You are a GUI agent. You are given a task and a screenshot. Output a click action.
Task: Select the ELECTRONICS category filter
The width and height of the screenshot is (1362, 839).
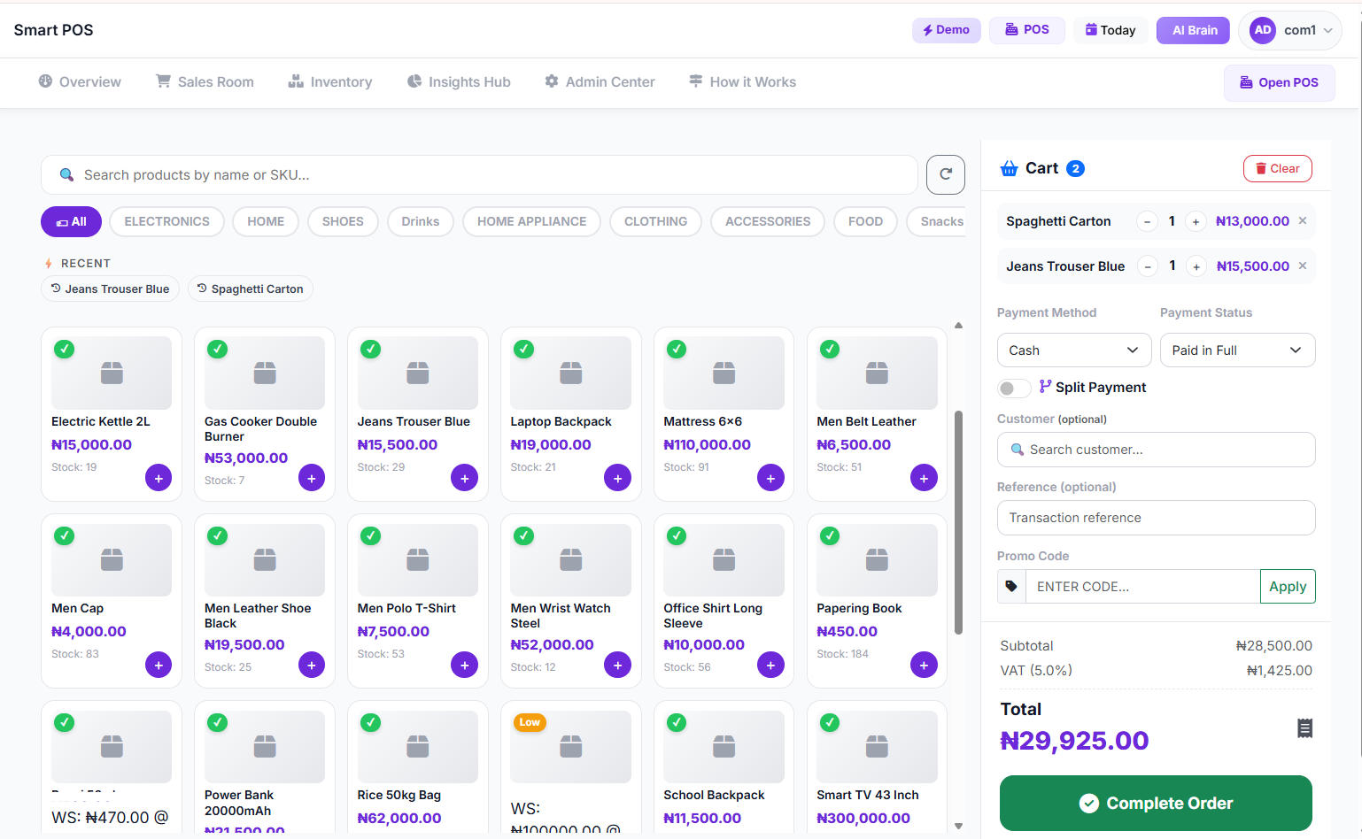click(167, 221)
